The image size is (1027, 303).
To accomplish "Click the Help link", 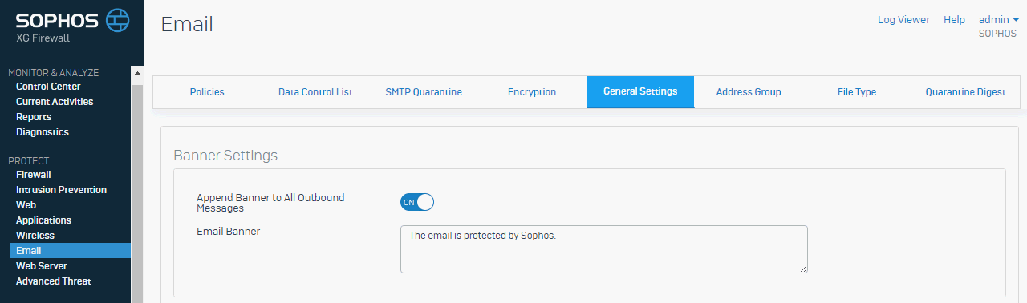I will tap(954, 20).
